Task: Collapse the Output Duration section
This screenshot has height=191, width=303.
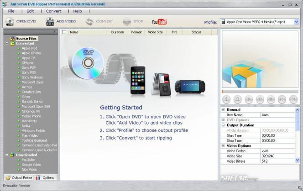Action: coord(223,125)
